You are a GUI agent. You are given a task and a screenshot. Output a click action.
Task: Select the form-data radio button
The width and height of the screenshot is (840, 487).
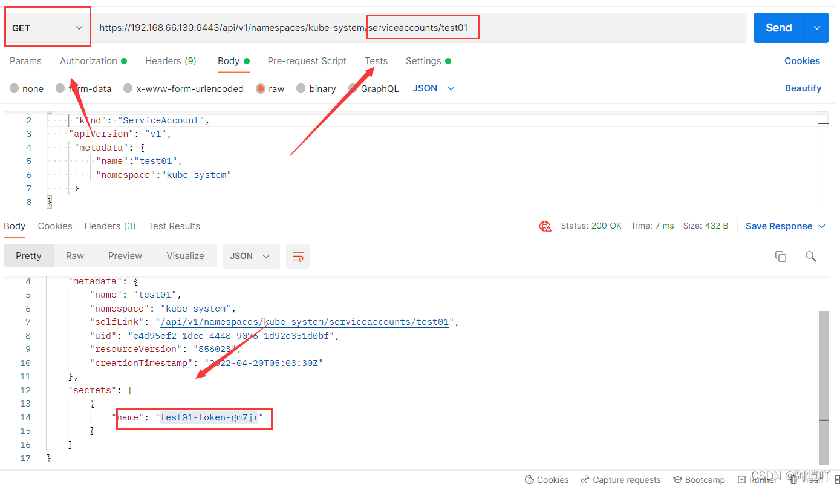pyautogui.click(x=60, y=88)
